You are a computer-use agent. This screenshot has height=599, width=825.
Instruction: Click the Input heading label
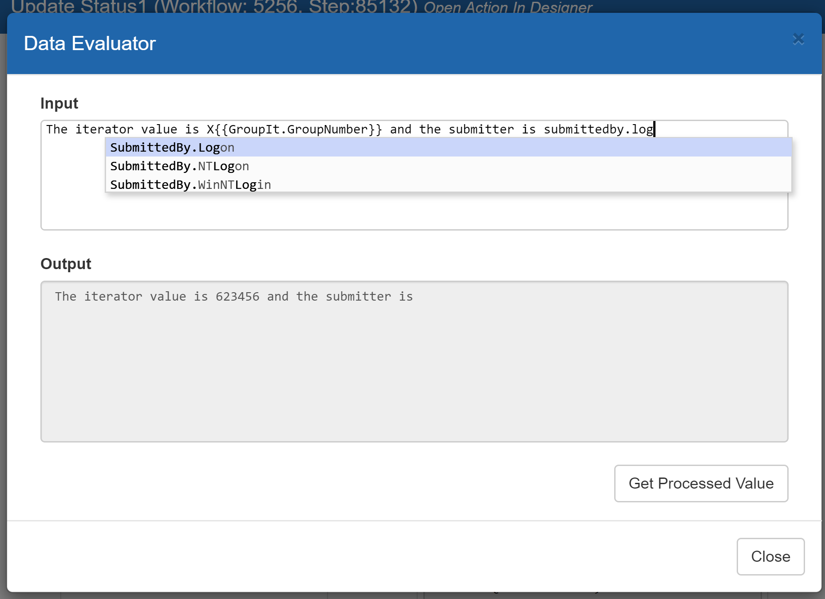(x=59, y=103)
